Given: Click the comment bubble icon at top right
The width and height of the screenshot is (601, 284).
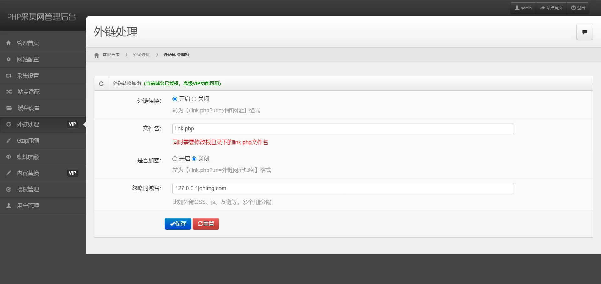Looking at the screenshot, I should pos(584,32).
